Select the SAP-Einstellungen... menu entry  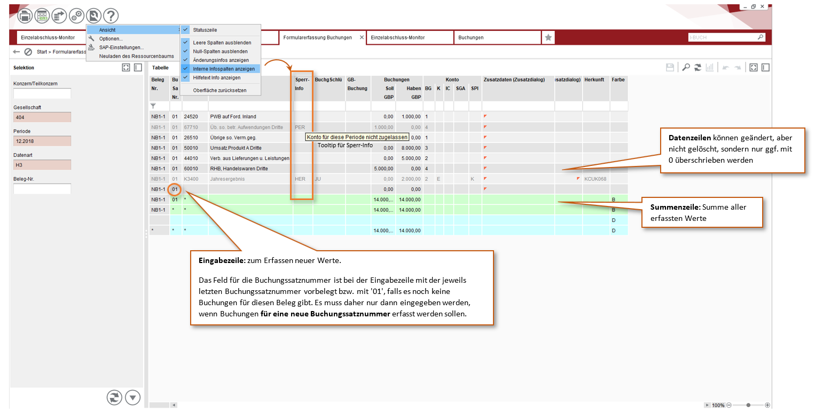point(133,47)
